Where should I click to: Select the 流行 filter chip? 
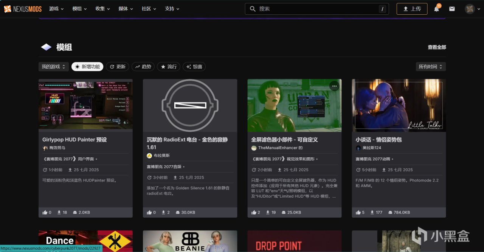[x=169, y=67]
